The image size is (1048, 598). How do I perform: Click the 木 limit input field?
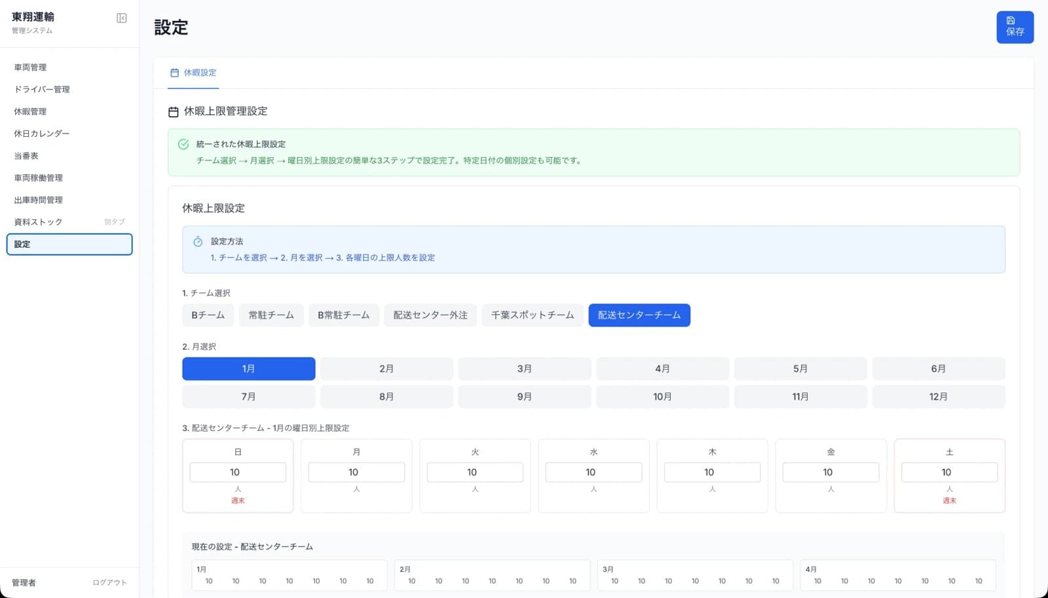712,472
